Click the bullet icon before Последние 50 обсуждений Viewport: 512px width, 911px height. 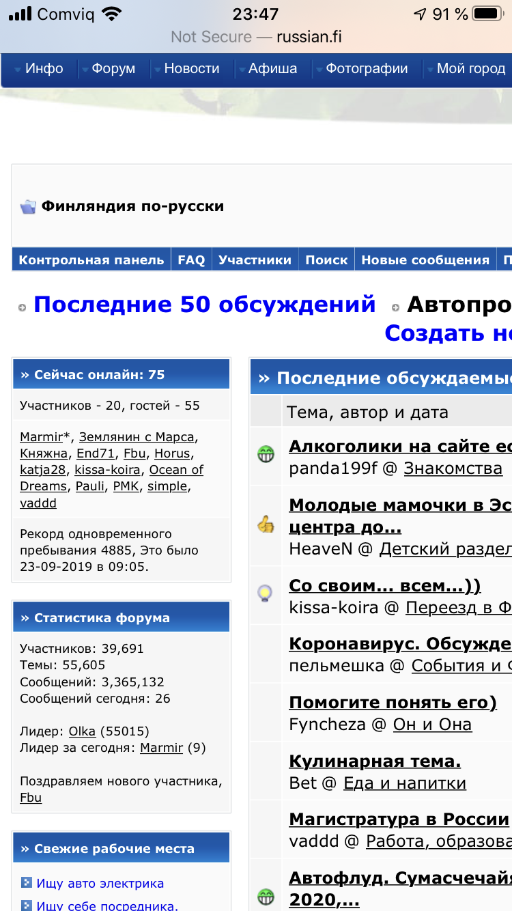pos(23,308)
